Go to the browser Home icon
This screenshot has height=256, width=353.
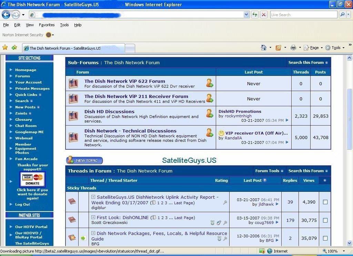[x=264, y=48]
